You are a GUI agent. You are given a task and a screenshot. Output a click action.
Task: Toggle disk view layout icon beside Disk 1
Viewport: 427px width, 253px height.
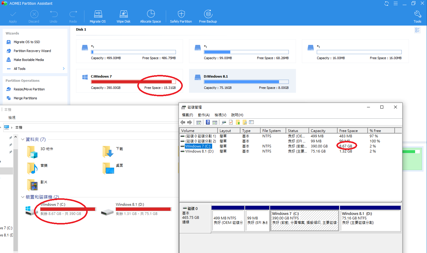(417, 30)
